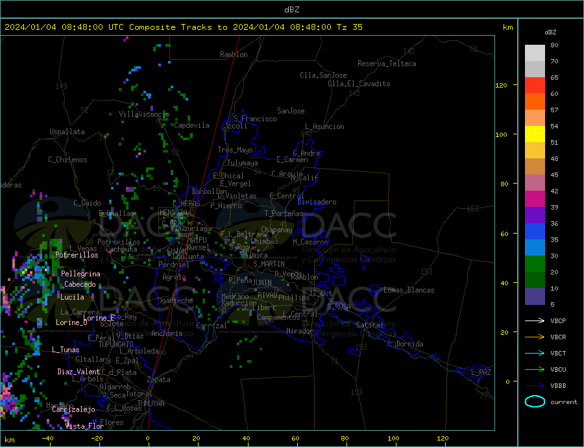Image resolution: width=584 pixels, height=447 pixels.
Task: Click the MENDOZA city label
Action: click(x=173, y=213)
